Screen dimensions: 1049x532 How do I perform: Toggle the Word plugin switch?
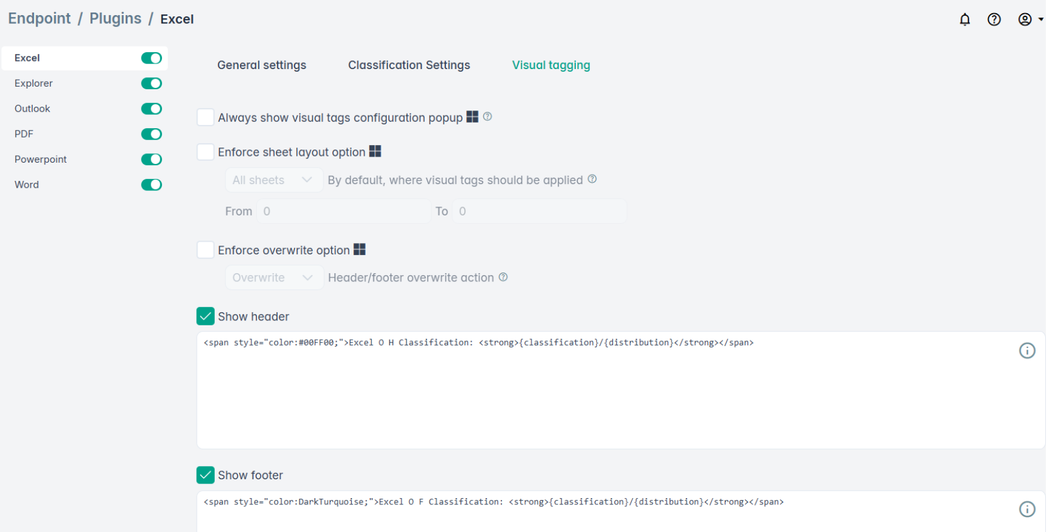click(x=151, y=185)
